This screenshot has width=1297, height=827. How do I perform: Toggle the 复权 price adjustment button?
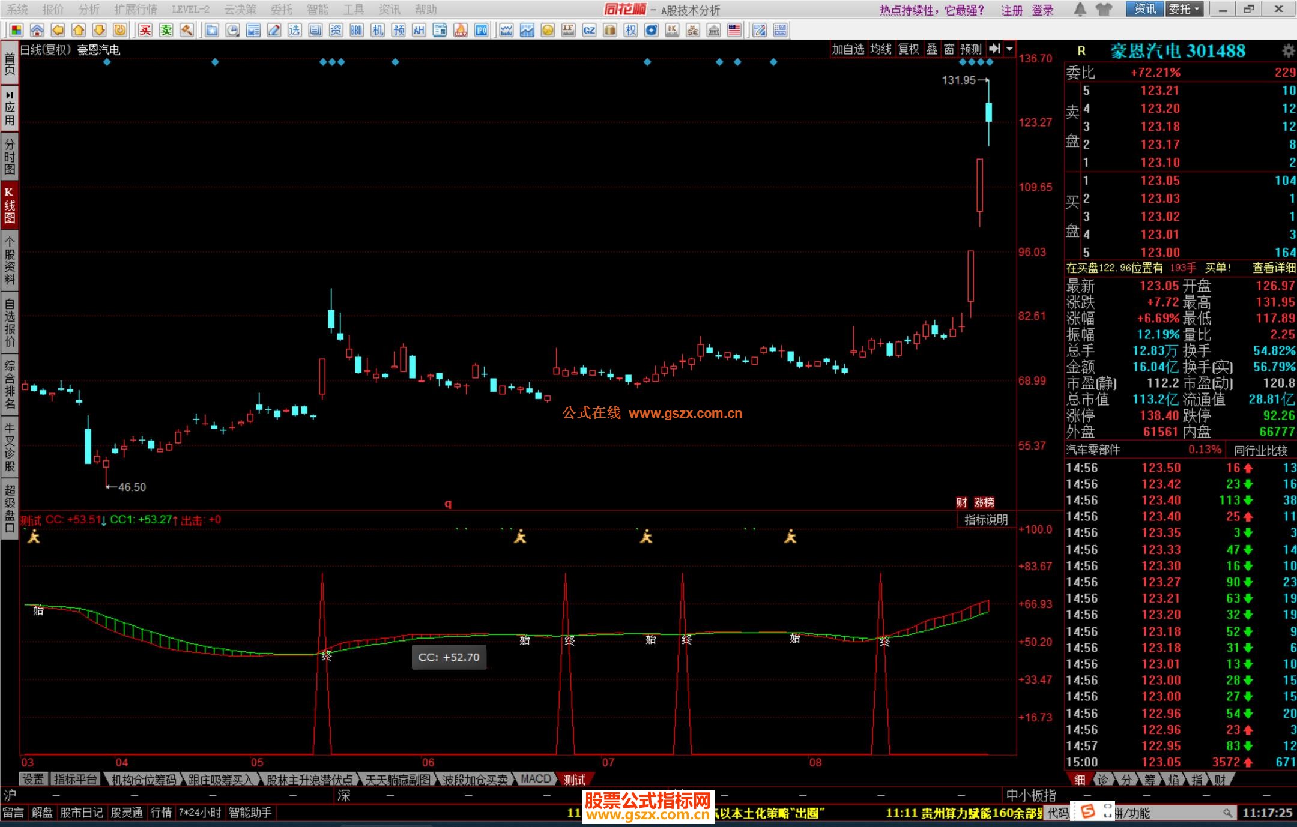909,49
